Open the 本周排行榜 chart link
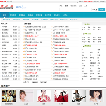 26,19
